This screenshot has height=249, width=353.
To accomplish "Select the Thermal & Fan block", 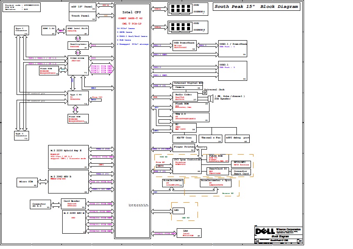I will pos(211,139).
